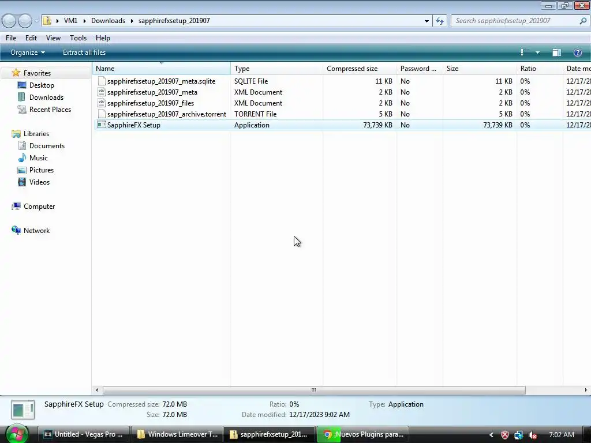Sort by the Password column header
This screenshot has width=591, height=443.
coord(420,69)
